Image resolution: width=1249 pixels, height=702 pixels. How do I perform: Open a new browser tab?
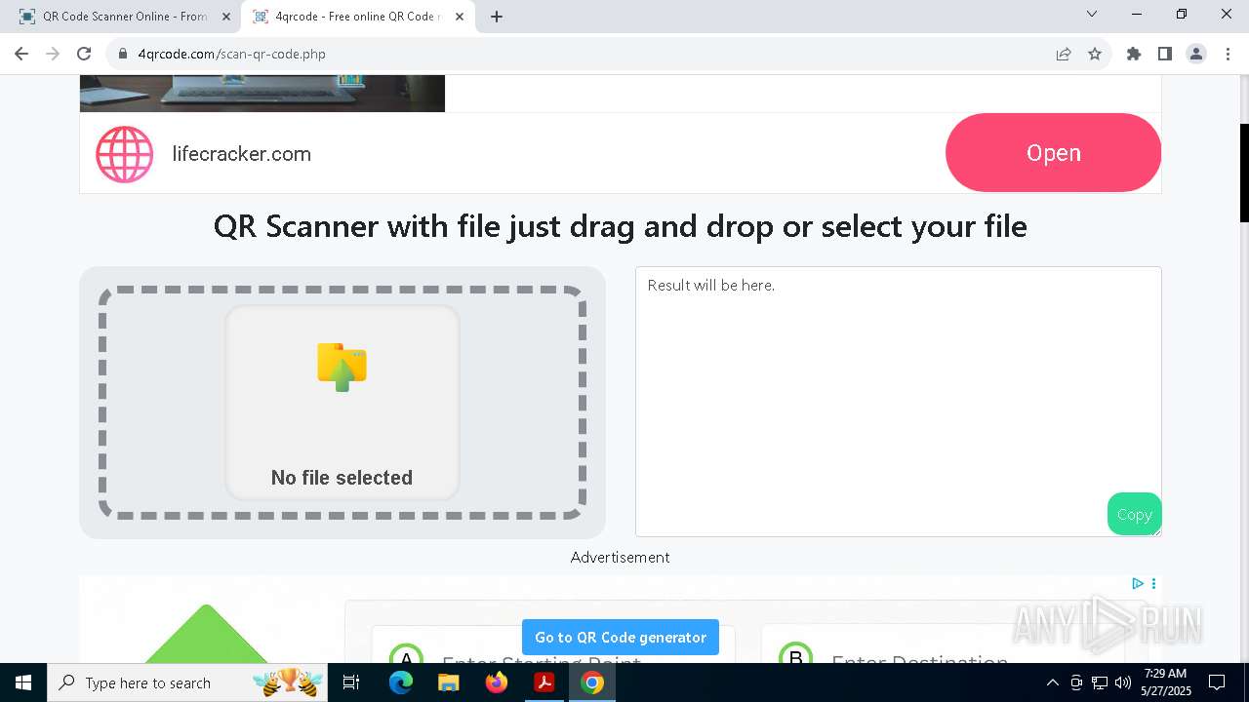point(497,17)
